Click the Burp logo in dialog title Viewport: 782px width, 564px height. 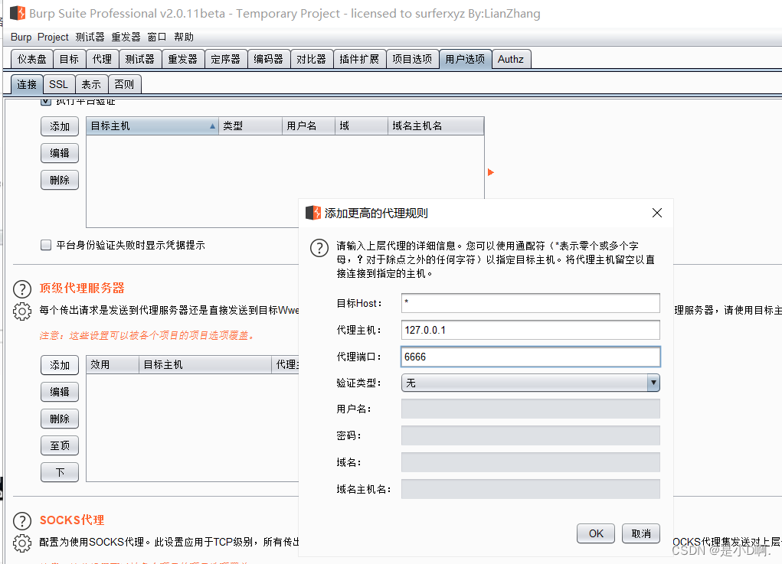coord(312,213)
